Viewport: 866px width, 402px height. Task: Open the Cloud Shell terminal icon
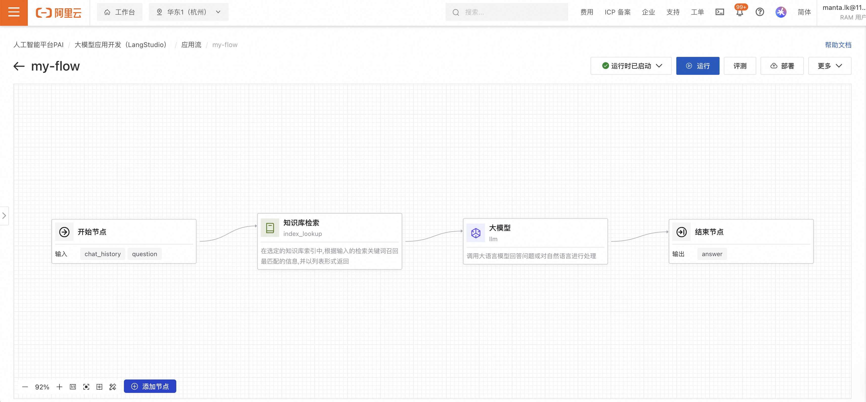coord(719,12)
